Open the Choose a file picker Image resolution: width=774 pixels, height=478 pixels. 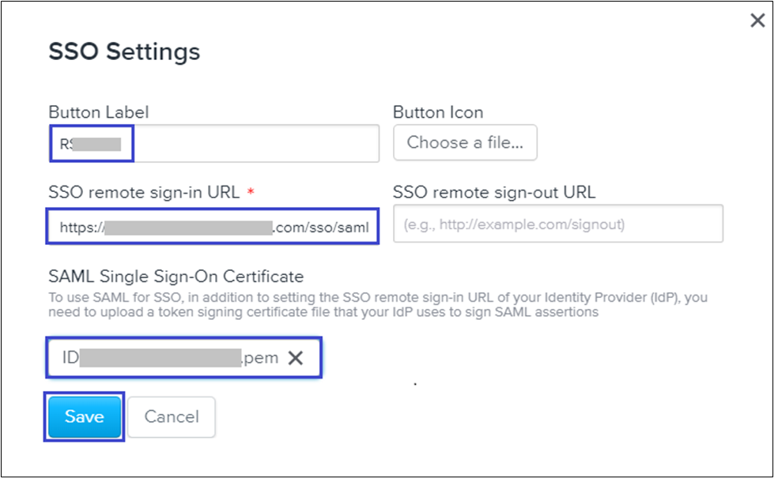coord(465,143)
